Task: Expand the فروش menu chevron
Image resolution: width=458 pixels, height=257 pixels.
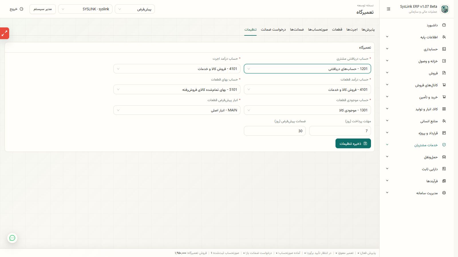Action: point(387,73)
